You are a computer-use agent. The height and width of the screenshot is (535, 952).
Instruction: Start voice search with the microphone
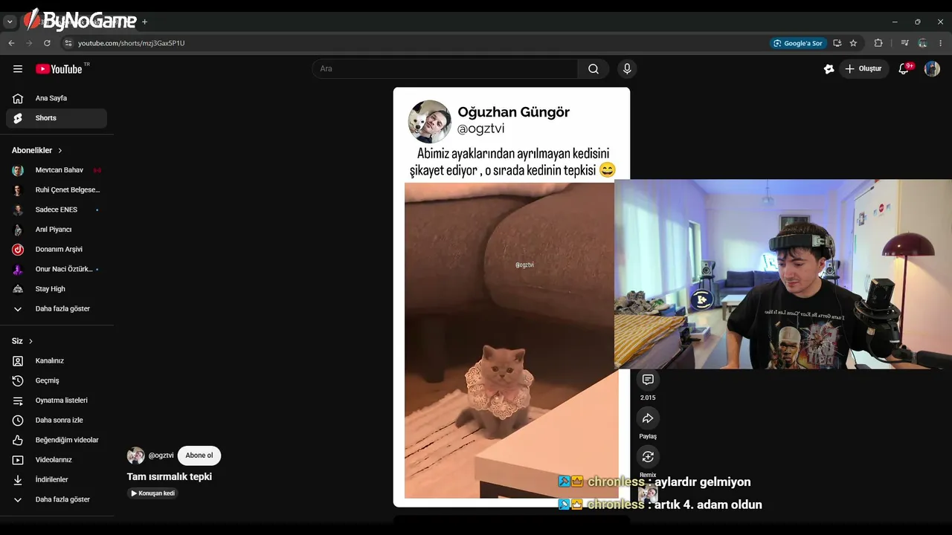[627, 69]
